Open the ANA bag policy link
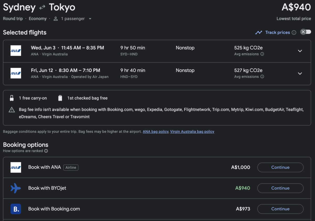This screenshot has height=221, width=315. coord(155,131)
